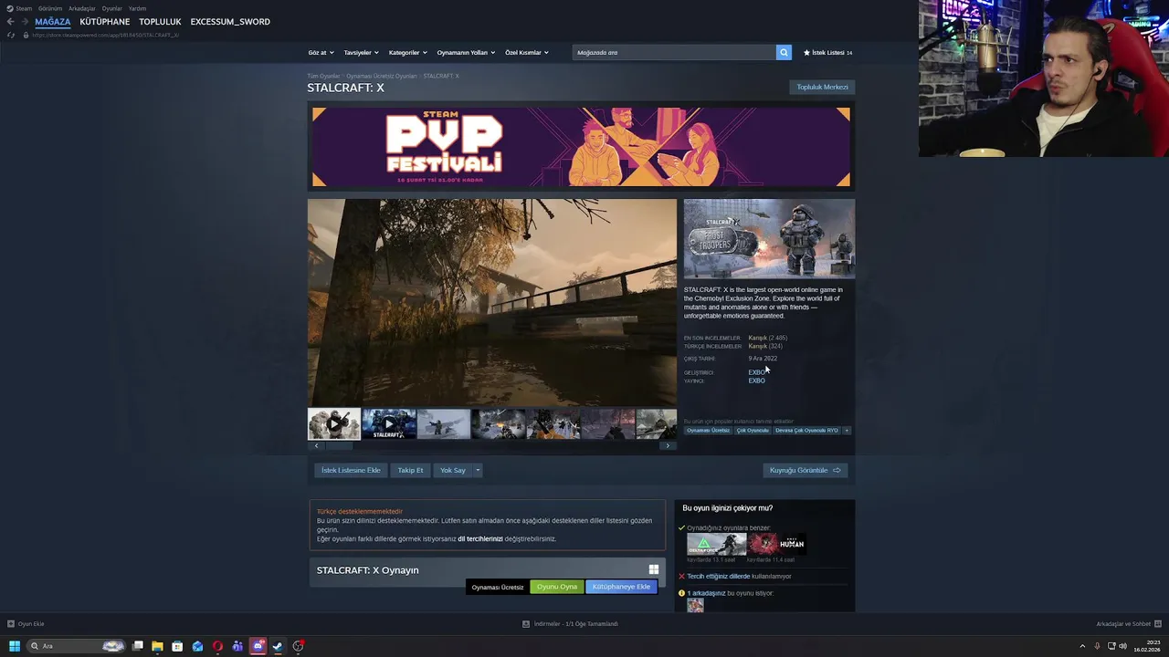
Task: Expand the Göz at dropdown
Action: pos(321,53)
